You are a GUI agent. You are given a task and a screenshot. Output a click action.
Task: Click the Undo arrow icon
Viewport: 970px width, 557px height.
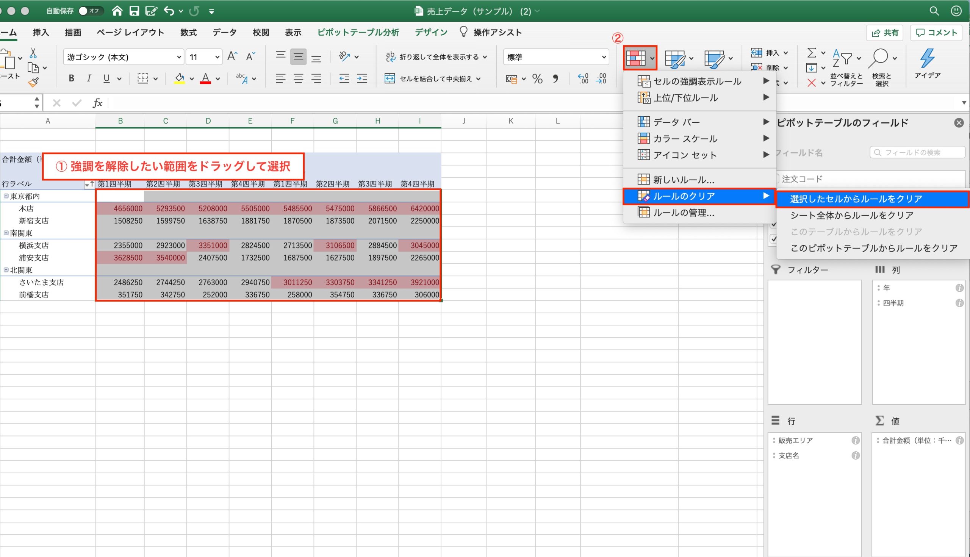coord(169,11)
